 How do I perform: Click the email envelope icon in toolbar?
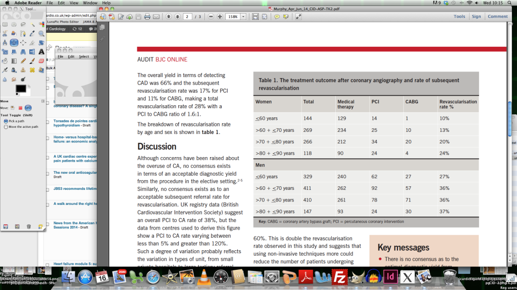156,17
